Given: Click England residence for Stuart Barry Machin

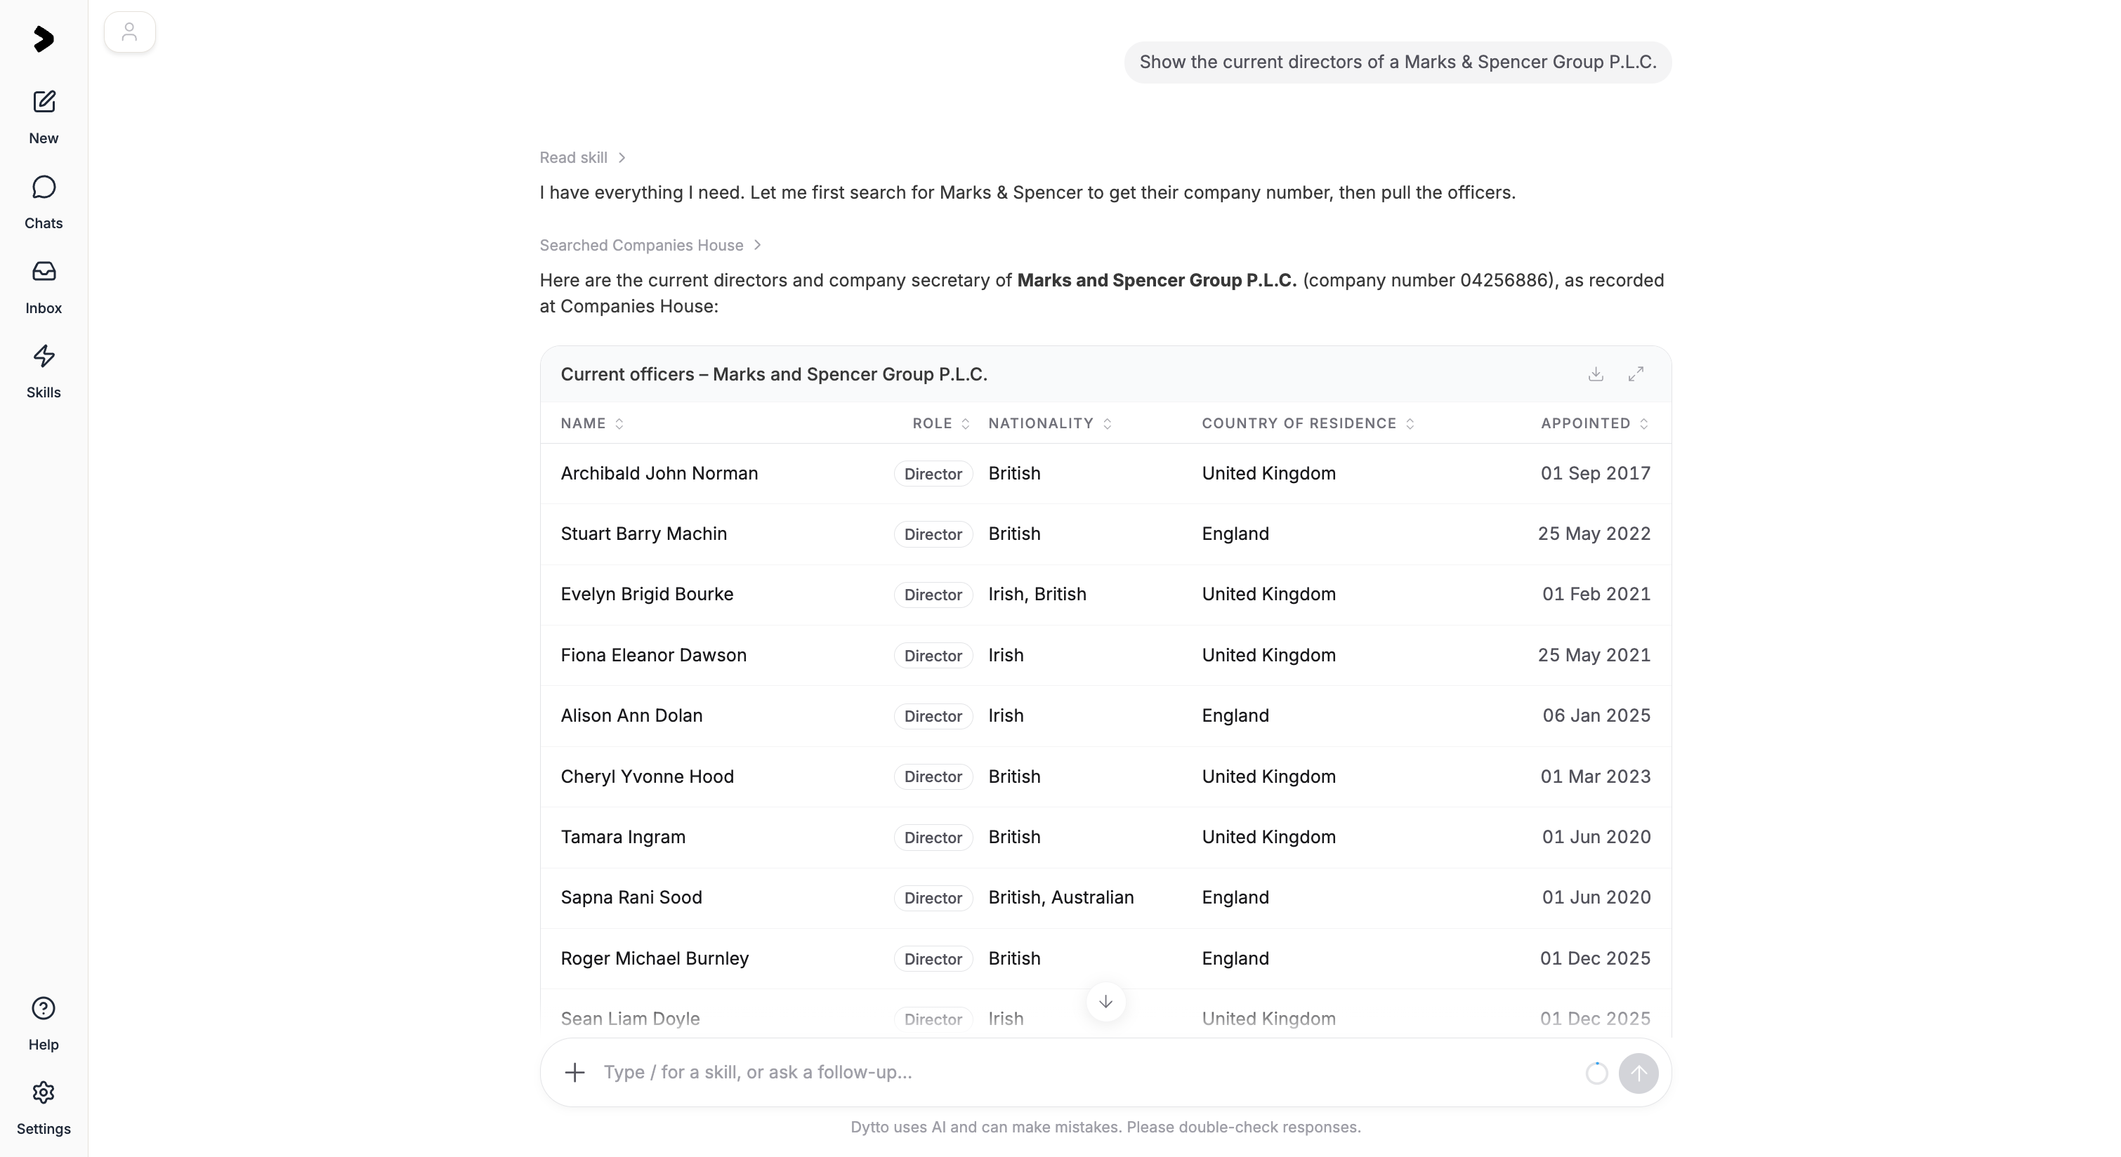Looking at the screenshot, I should click(x=1235, y=534).
